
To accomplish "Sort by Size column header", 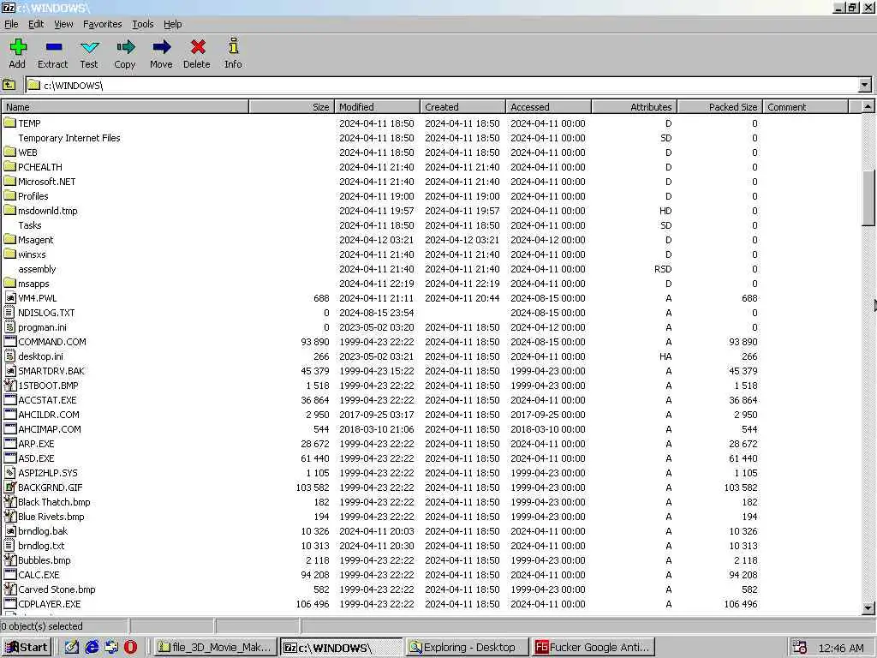I will [x=291, y=107].
